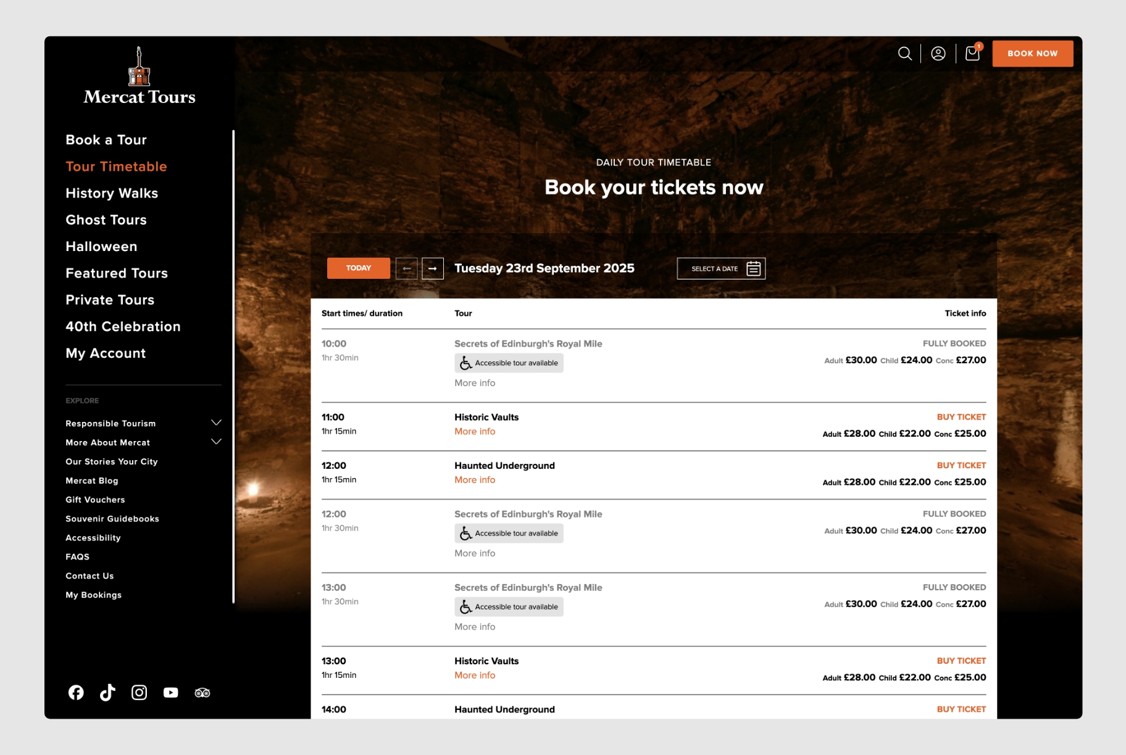Open the shopping basket icon
This screenshot has width=1126, height=755.
972,54
